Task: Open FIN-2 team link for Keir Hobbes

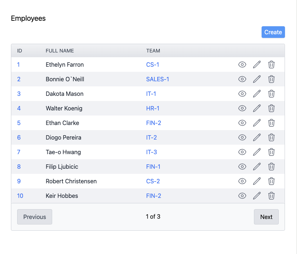Action: coord(153,196)
